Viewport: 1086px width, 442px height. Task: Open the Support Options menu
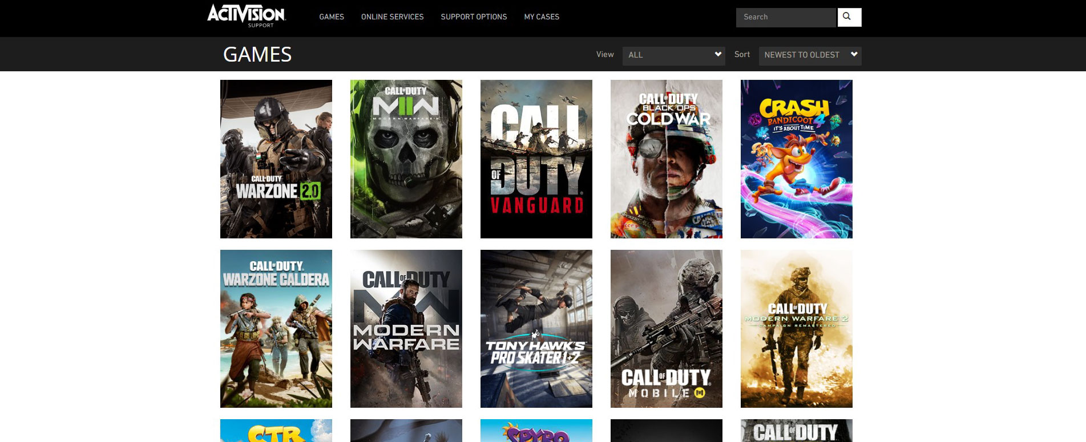tap(474, 17)
